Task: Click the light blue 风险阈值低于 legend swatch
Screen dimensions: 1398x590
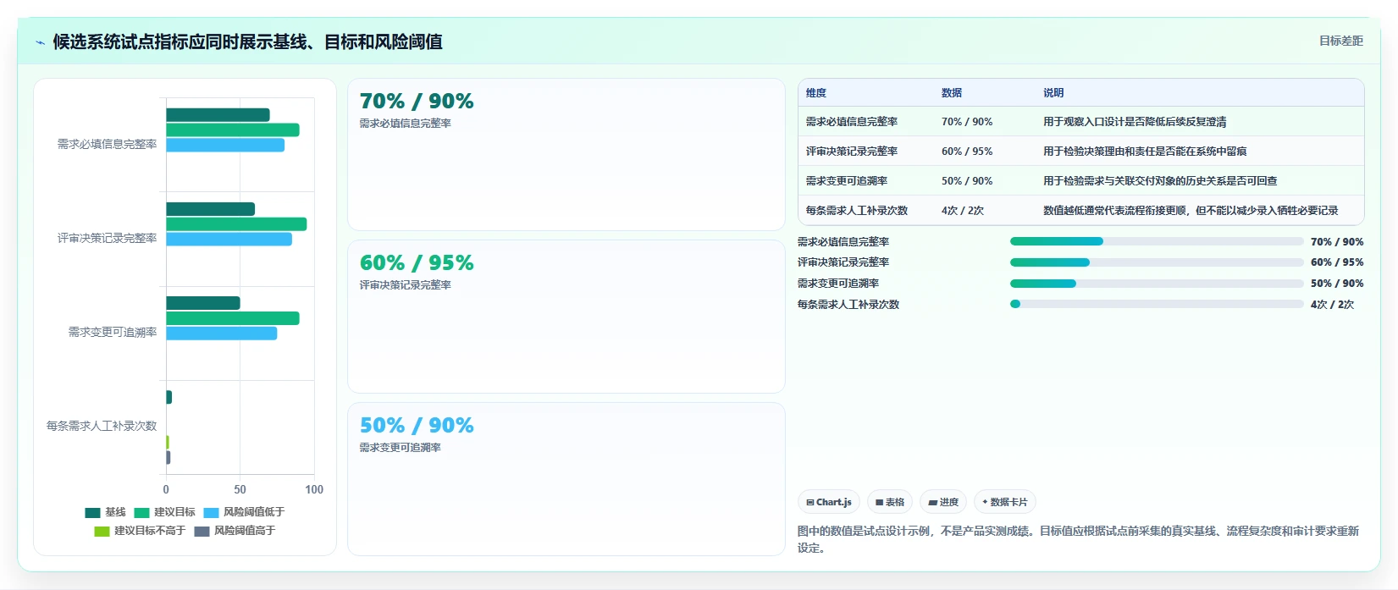Action: [x=211, y=512]
